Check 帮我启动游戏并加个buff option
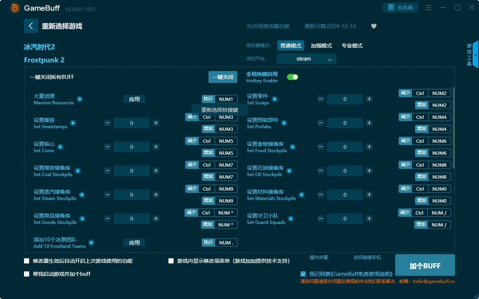Image resolution: width=479 pixels, height=299 pixels. pyautogui.click(x=27, y=274)
